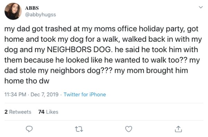
Task: Like the tweet with the heart icon
Action: (129, 129)
